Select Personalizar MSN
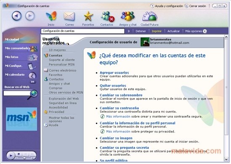The height and width of the screenshot is (164, 231). click(x=61, y=64)
